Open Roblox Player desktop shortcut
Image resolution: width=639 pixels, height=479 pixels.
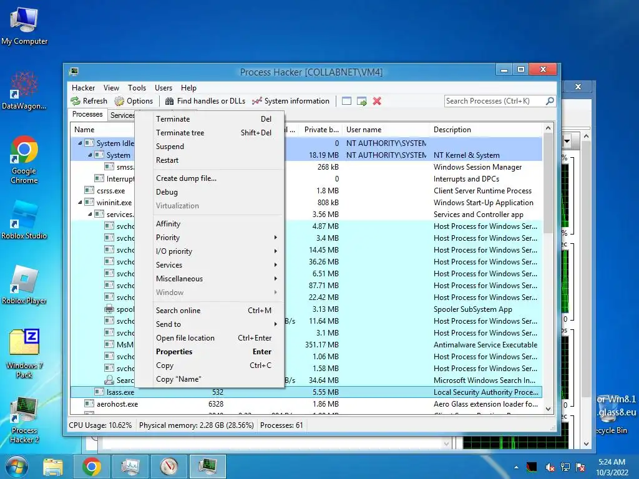pyautogui.click(x=24, y=284)
